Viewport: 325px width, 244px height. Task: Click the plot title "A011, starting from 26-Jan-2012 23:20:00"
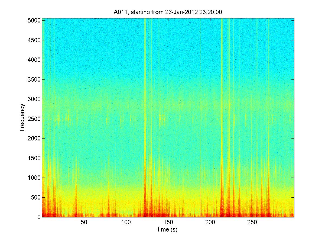tap(168, 12)
